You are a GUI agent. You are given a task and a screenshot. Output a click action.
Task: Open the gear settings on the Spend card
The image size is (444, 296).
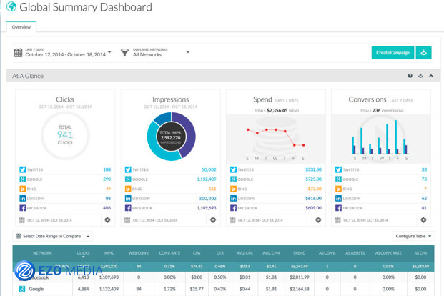point(318,220)
